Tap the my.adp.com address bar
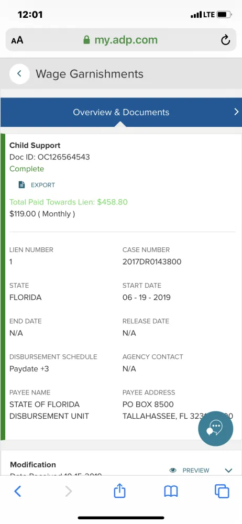Screen dimensions: 242x524 pyautogui.click(x=121, y=40)
